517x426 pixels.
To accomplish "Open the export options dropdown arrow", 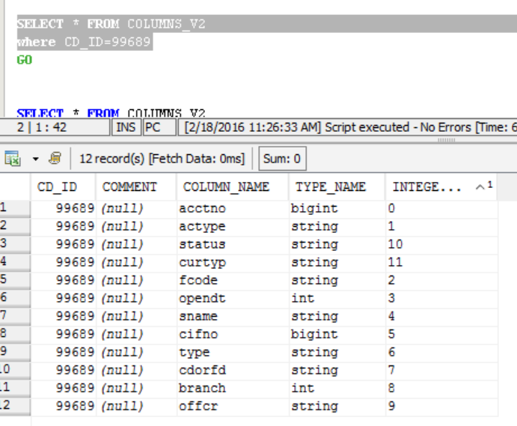I will click(x=36, y=159).
